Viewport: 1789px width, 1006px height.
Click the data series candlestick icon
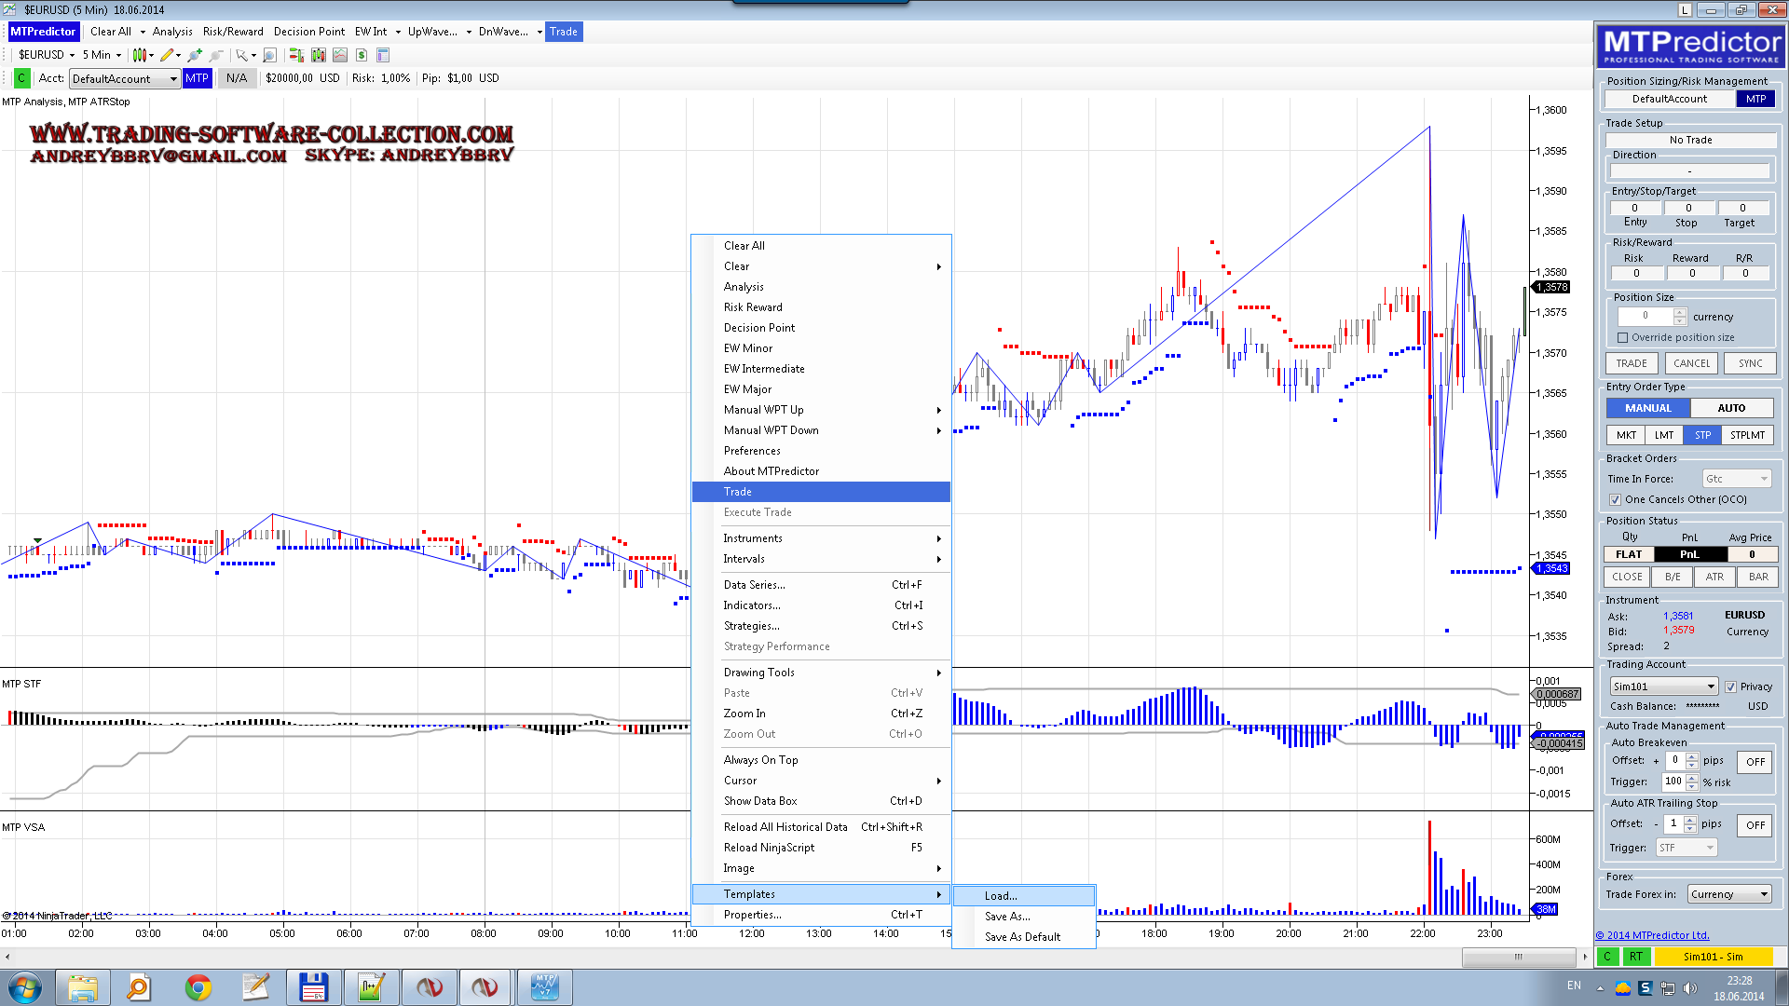319,55
